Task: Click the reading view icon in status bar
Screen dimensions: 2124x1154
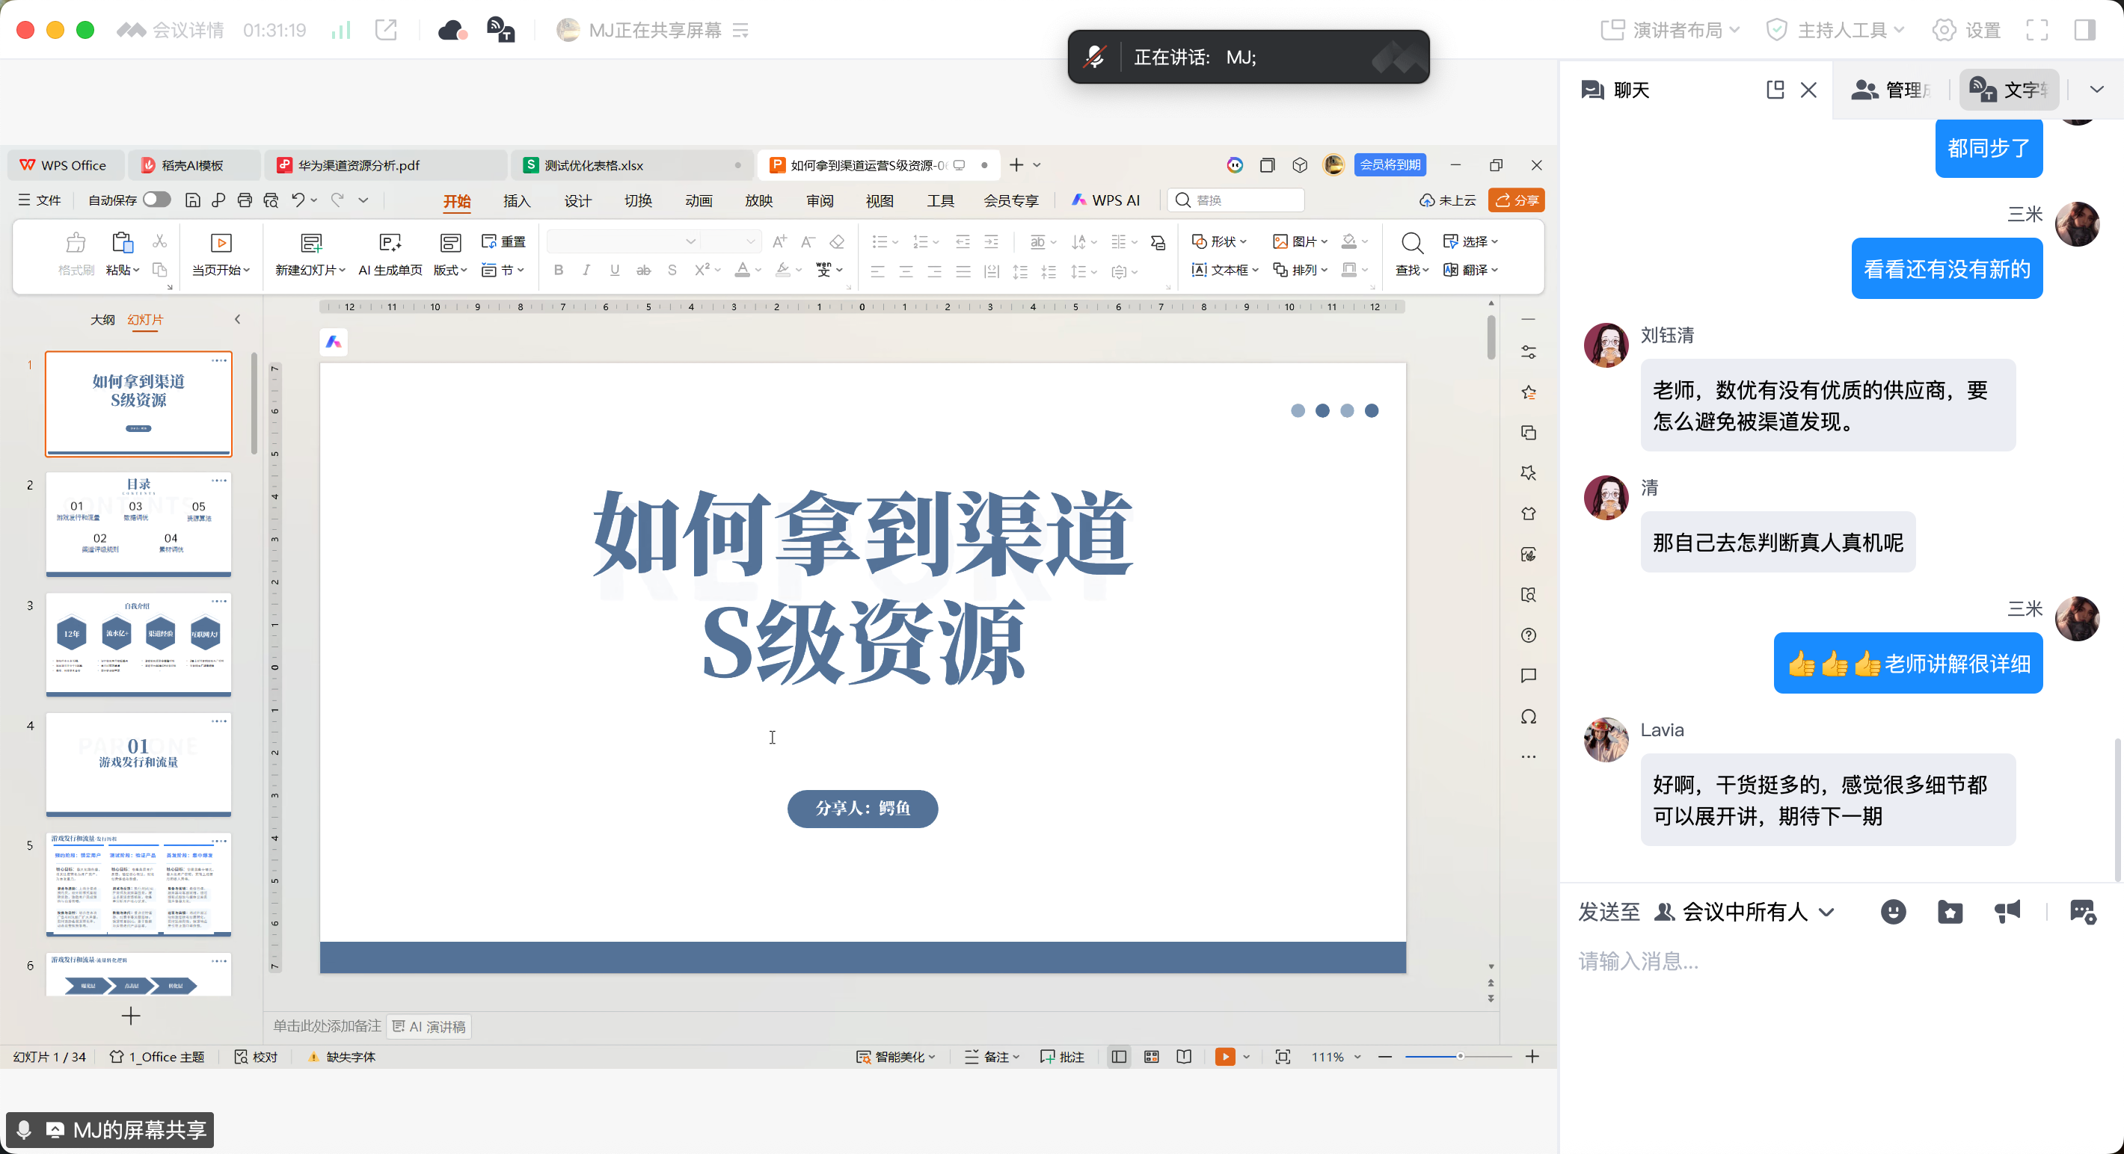Action: coord(1184,1057)
